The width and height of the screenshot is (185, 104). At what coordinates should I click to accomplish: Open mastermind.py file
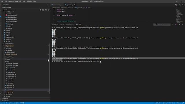(10, 37)
